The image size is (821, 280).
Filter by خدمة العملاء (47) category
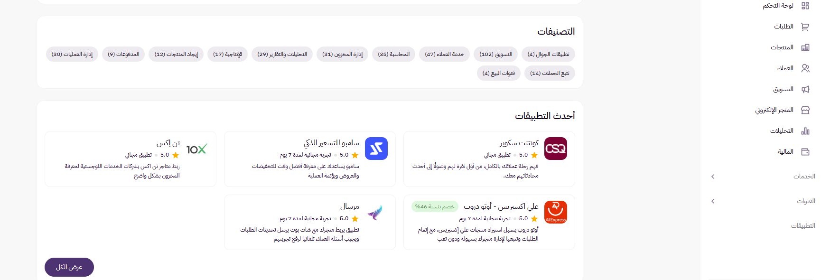[x=444, y=54]
